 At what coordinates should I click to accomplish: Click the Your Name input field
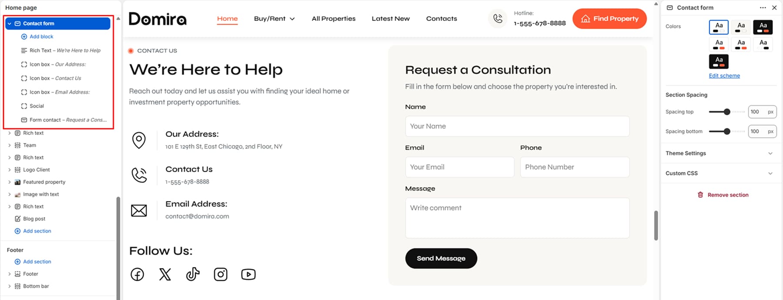click(x=517, y=126)
